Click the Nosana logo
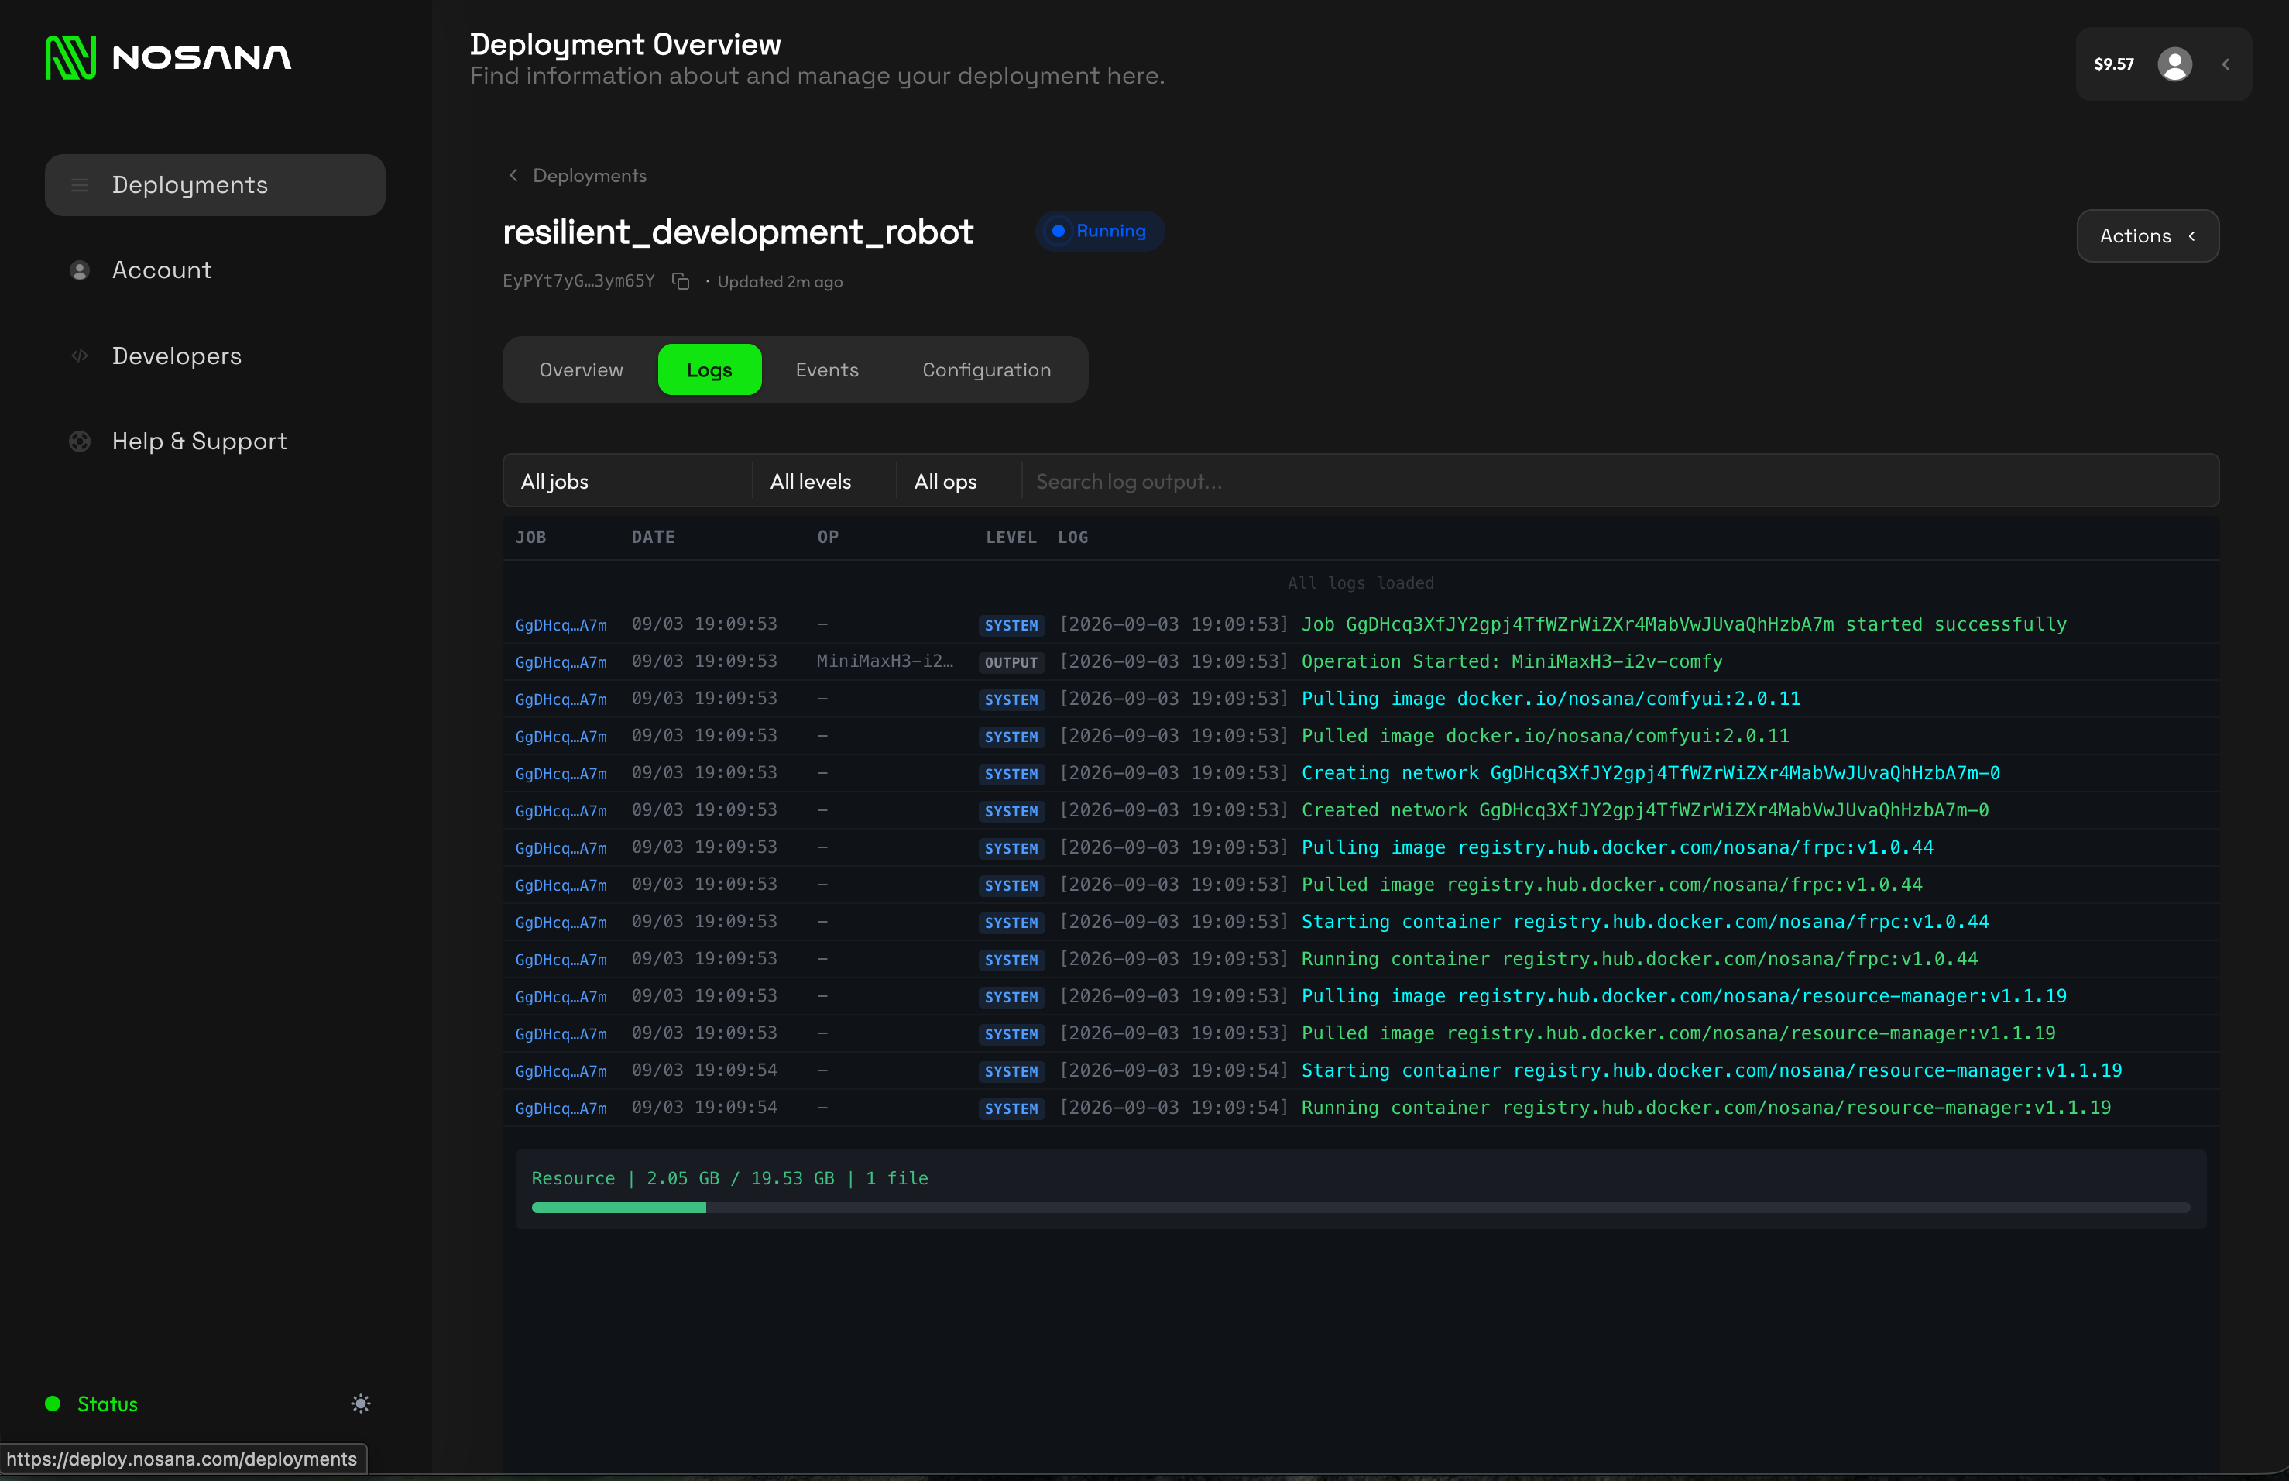Screen dimensions: 2289x1481 click(168, 57)
